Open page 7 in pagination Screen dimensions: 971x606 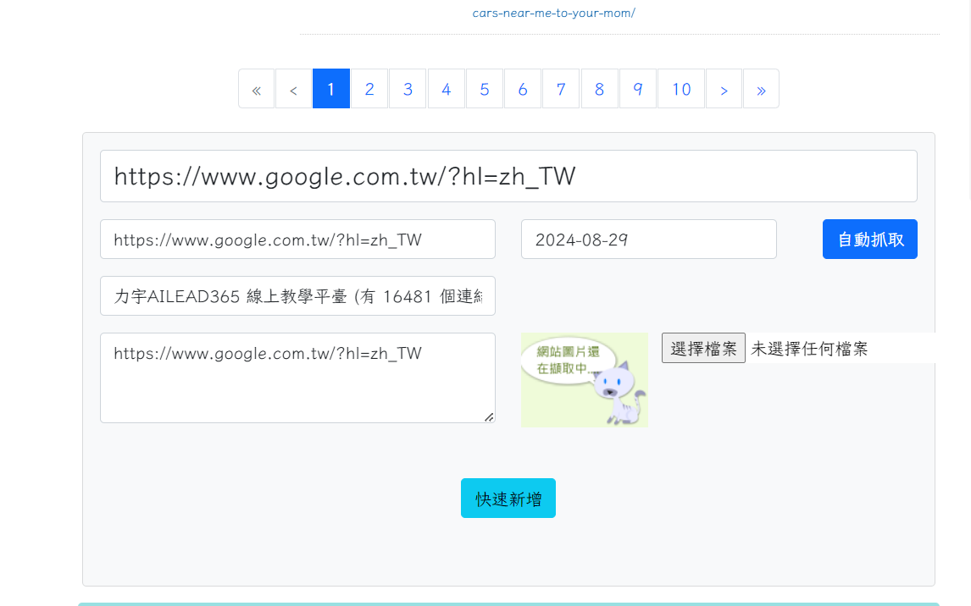coord(561,89)
